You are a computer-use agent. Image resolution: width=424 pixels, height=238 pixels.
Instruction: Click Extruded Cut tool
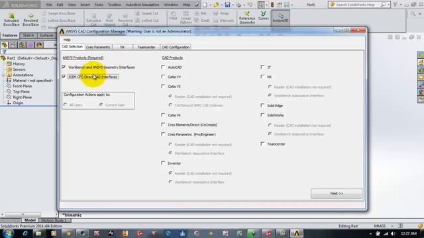[93, 19]
